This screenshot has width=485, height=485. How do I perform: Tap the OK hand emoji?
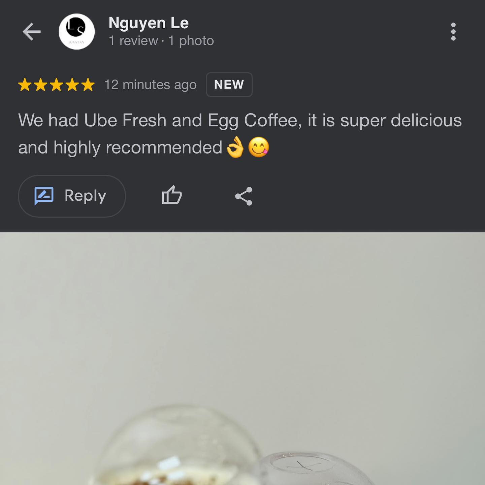point(235,147)
